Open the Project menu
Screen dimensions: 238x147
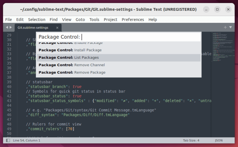pos(110,19)
